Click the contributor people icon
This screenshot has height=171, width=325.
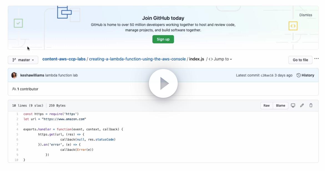[14, 89]
